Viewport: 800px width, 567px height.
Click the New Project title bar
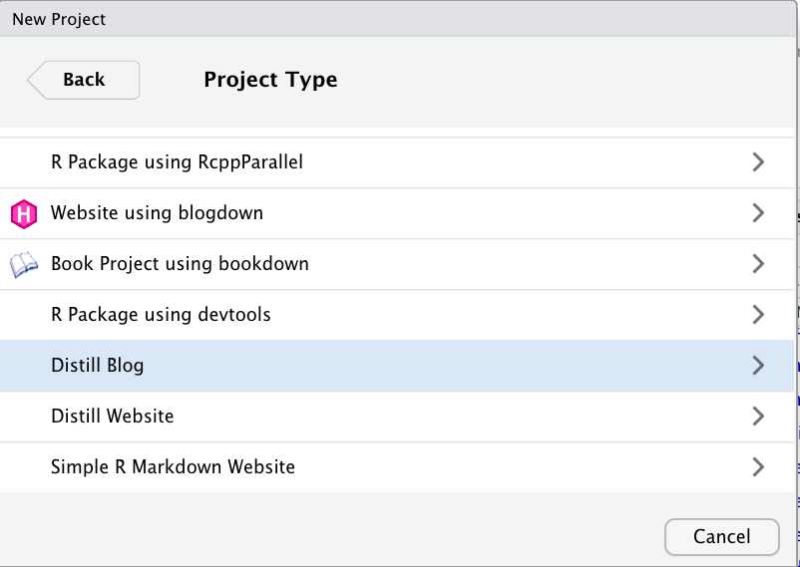pyautogui.click(x=397, y=19)
